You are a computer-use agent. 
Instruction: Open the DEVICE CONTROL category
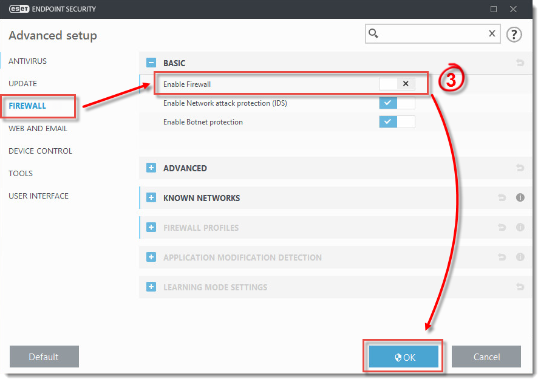(40, 151)
